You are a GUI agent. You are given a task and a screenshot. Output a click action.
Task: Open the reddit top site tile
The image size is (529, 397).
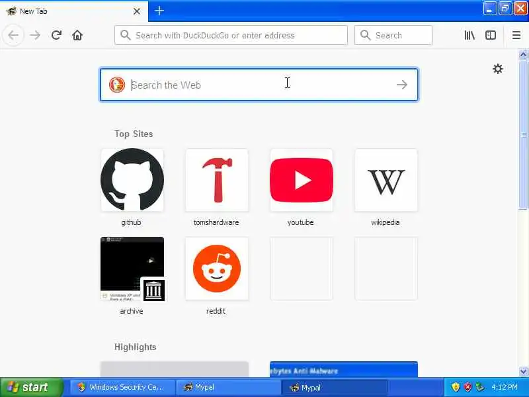tap(217, 269)
